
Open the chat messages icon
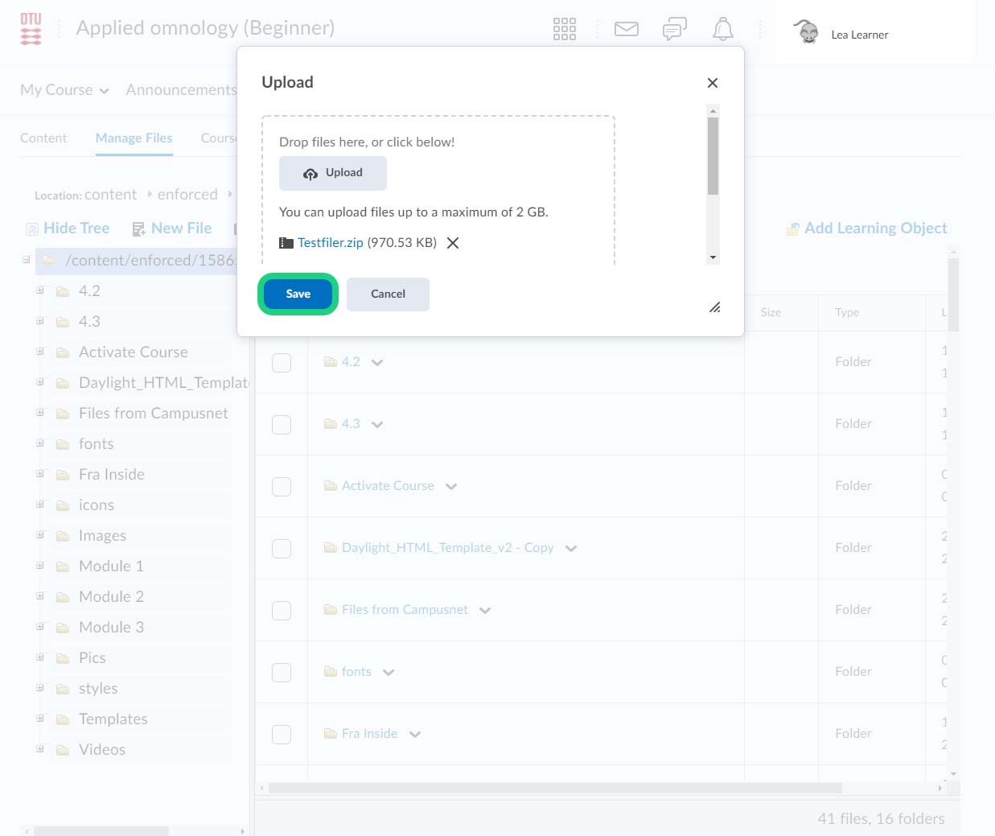pos(674,30)
